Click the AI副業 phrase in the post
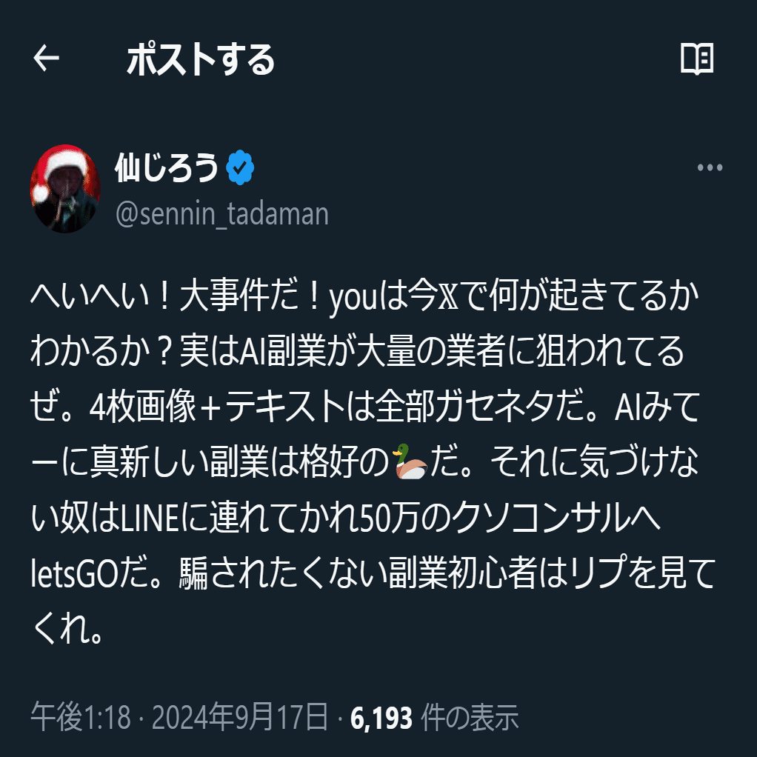 coord(284,351)
